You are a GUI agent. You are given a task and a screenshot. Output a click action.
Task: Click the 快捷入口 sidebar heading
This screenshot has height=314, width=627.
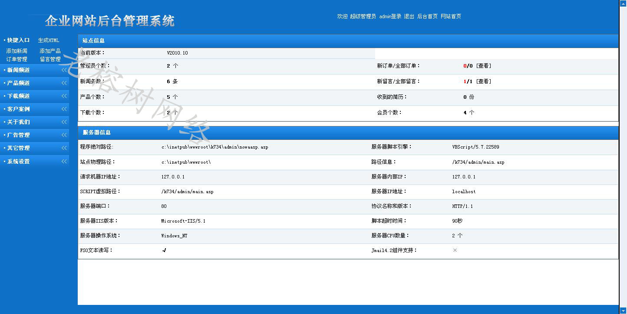18,40
